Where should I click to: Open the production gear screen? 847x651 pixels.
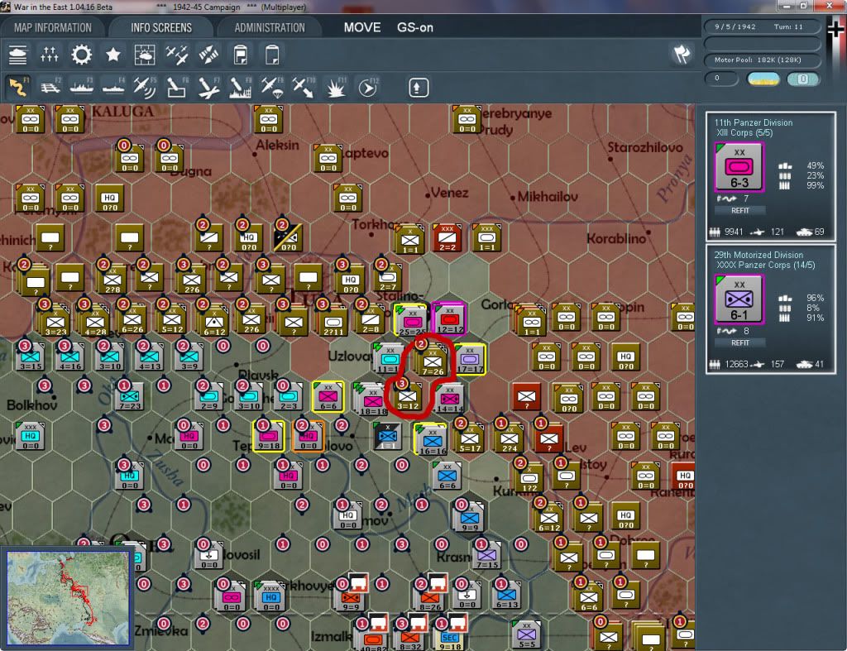pos(82,55)
